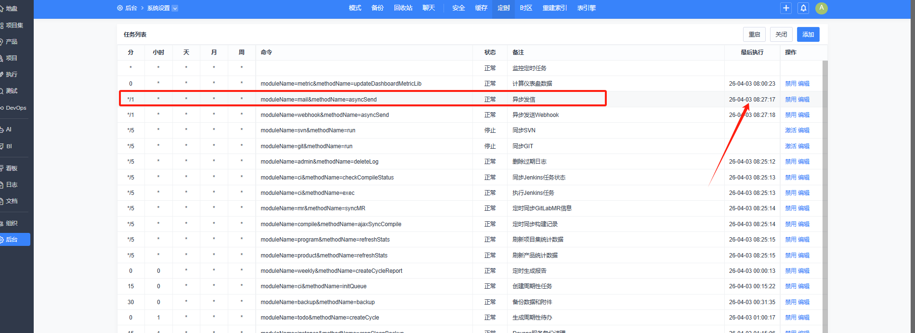The width and height of the screenshot is (915, 333).
Task: Switch to the 回收站 tab
Action: pyautogui.click(x=403, y=8)
